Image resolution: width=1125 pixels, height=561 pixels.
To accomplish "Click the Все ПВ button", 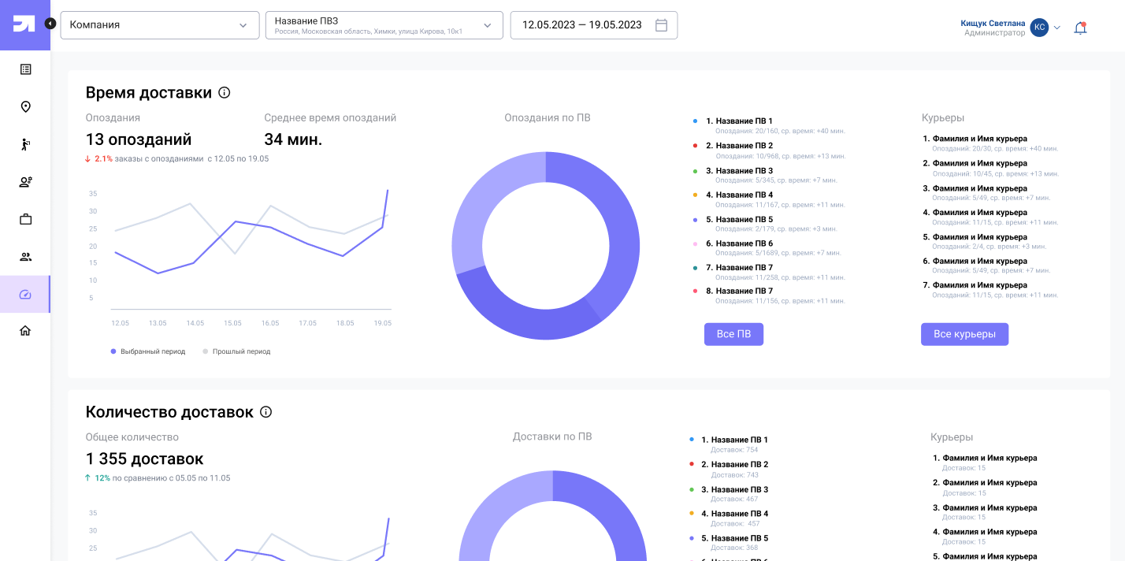I will (733, 334).
